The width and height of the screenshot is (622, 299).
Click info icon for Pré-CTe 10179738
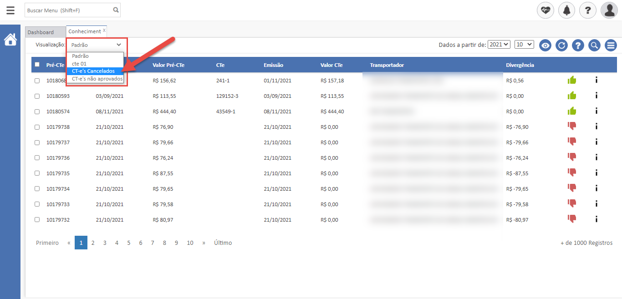click(x=596, y=127)
